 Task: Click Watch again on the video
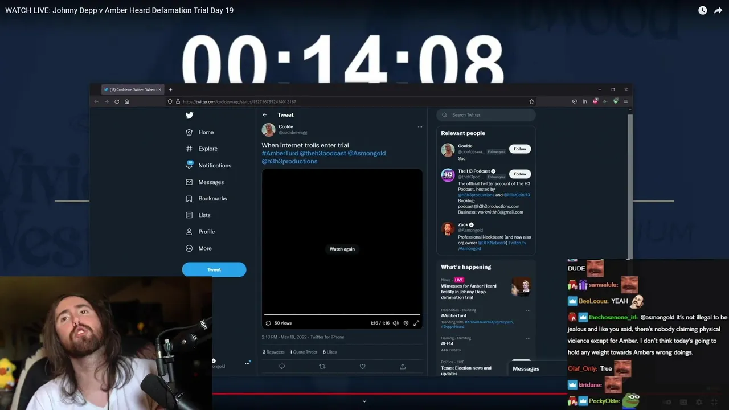click(342, 249)
